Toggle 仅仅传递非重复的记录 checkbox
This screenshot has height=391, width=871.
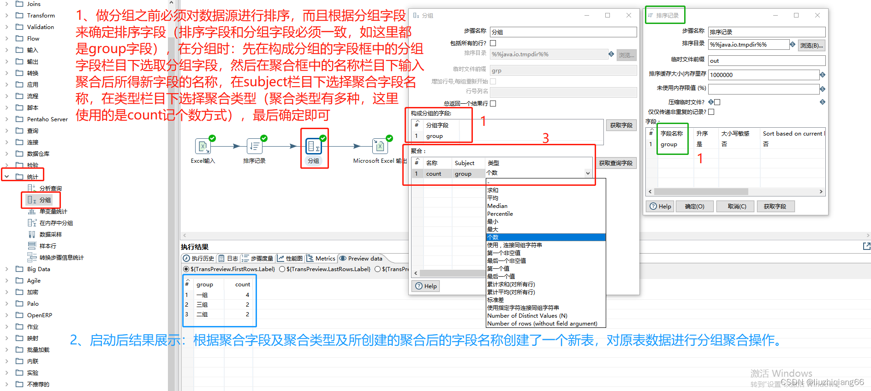click(x=711, y=112)
